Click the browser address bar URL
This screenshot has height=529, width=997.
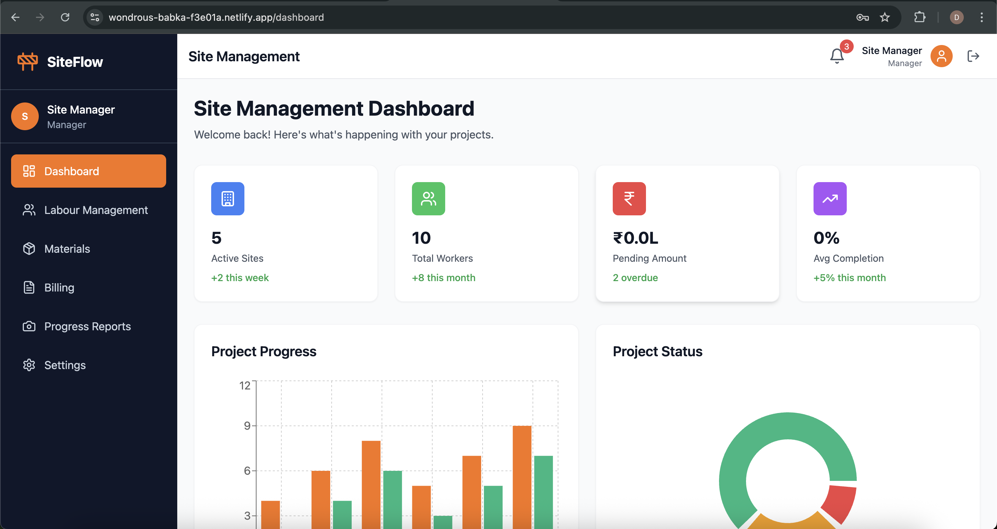tap(216, 17)
